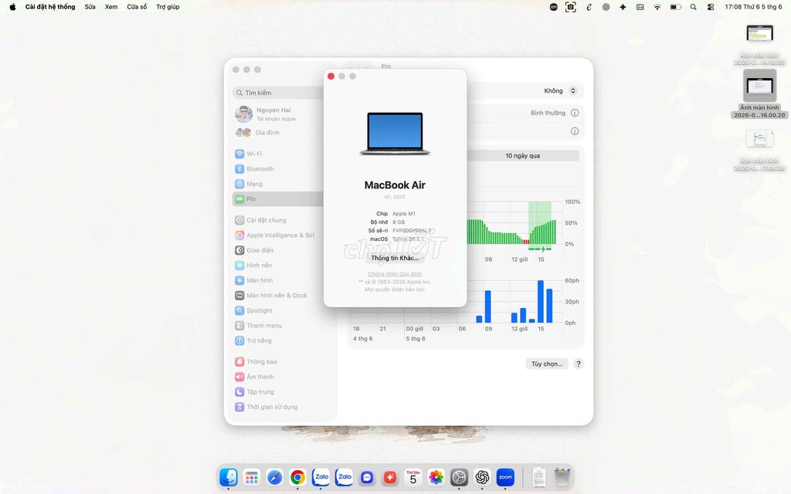The image size is (791, 494).
Task: Open the Sửa menu
Action: [90, 6]
